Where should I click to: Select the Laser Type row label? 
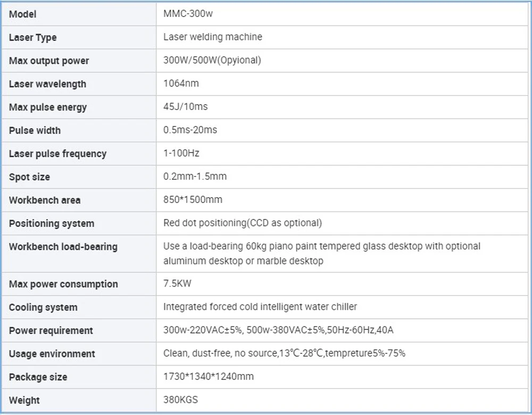pos(32,38)
